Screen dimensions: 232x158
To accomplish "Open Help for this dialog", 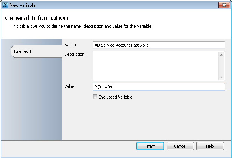I will click(210, 146).
